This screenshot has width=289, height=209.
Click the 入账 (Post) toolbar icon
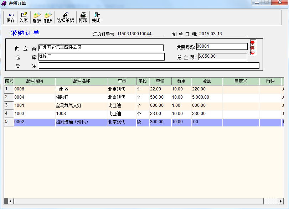coord(24,18)
